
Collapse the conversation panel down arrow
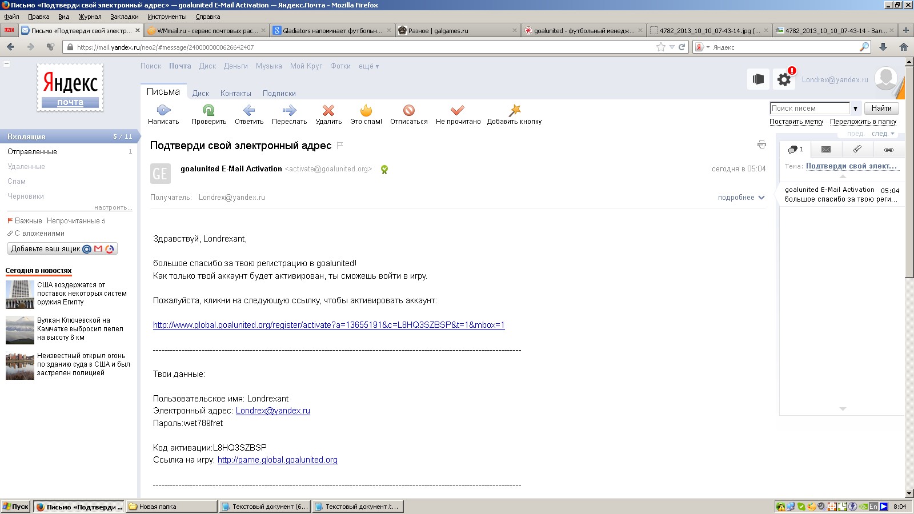[843, 409]
